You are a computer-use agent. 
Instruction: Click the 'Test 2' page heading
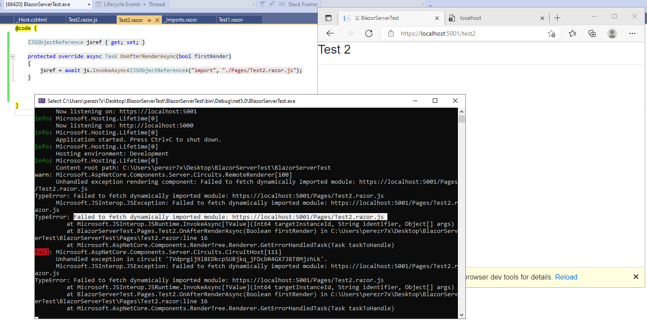[x=334, y=50]
